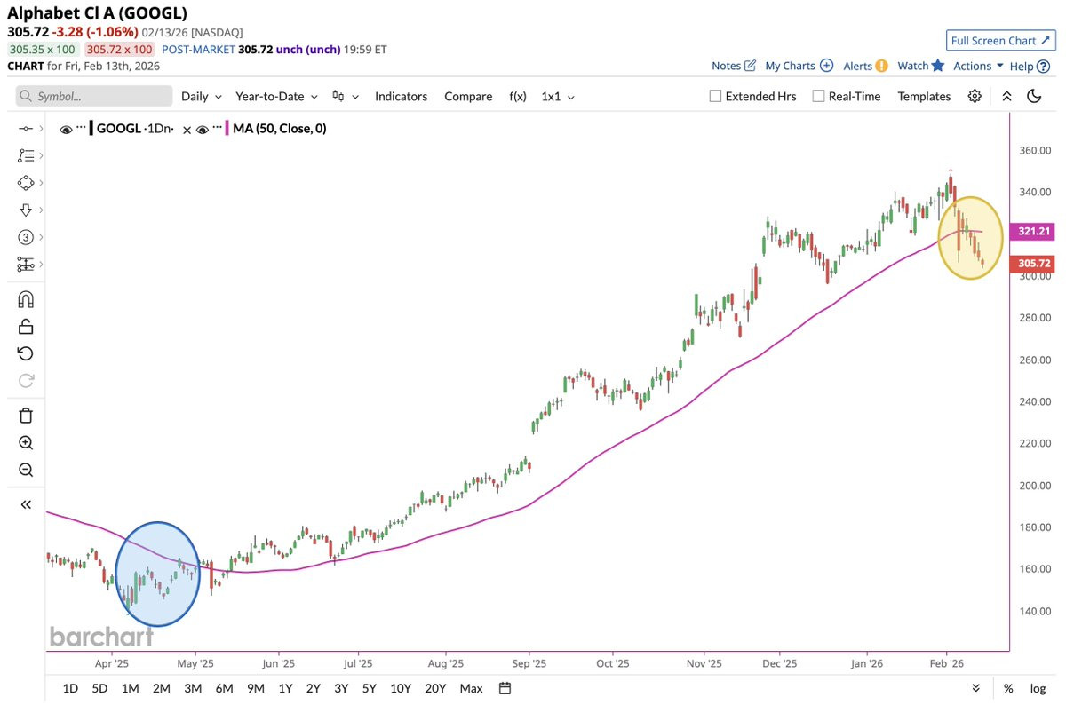Image resolution: width=1066 pixels, height=713 pixels.
Task: Remove the MA indicator with X
Action: (187, 130)
